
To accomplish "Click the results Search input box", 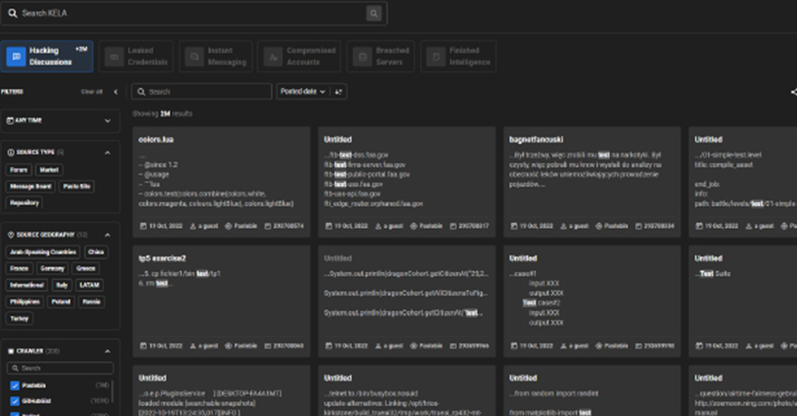I will point(201,91).
